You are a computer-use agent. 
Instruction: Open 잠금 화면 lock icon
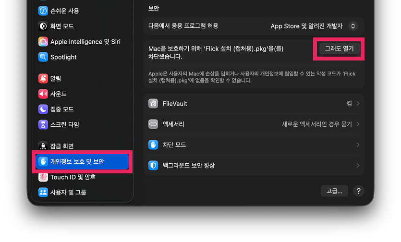click(43, 146)
